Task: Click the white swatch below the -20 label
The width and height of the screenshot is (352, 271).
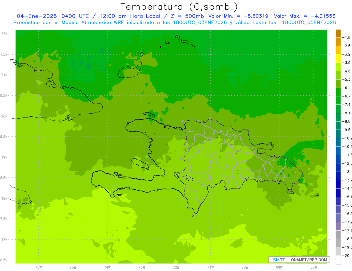Action: point(338,260)
